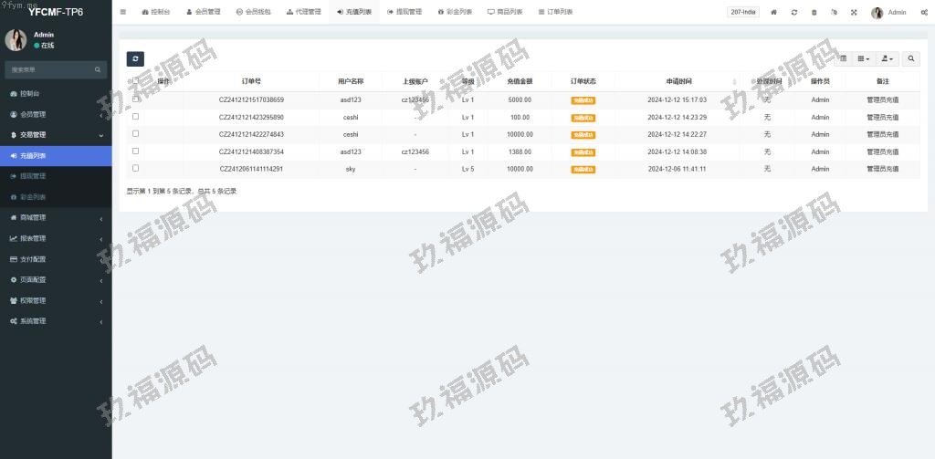The width and height of the screenshot is (935, 459).
Task: Select checkbox for order CZ2412121517038659
Action: (x=136, y=99)
